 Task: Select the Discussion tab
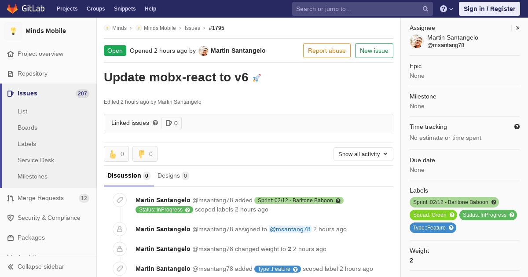pos(128,176)
